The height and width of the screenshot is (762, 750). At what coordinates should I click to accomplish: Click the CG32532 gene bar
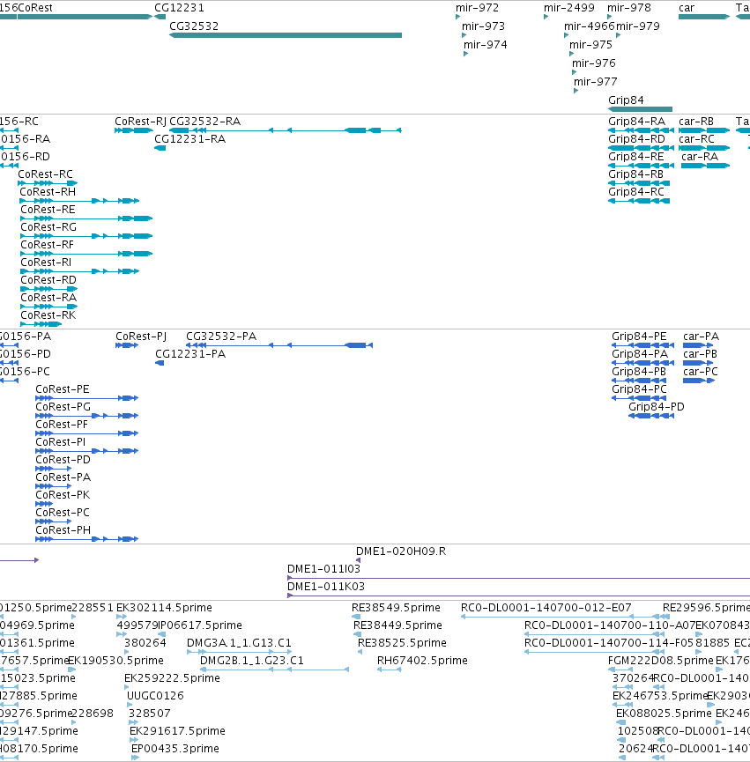tap(286, 35)
